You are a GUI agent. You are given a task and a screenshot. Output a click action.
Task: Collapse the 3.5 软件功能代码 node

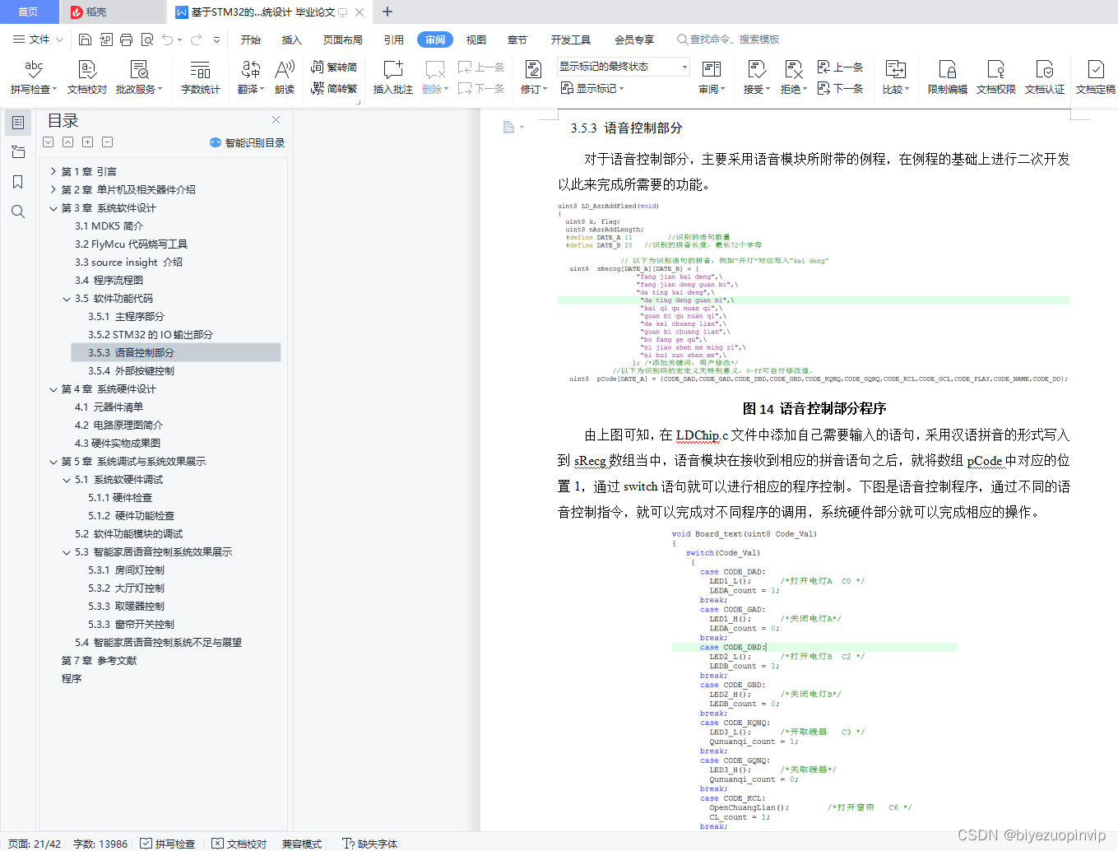(67, 298)
